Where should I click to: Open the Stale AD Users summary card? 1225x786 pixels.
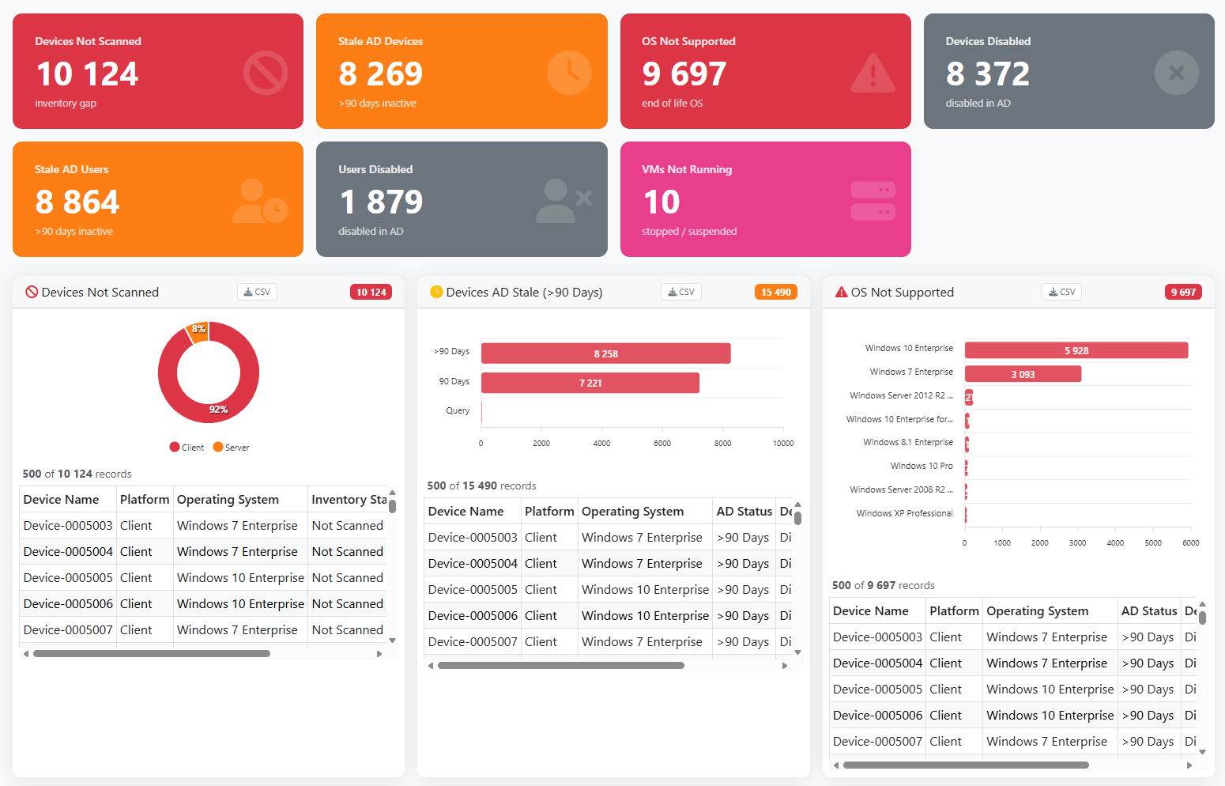tap(158, 199)
